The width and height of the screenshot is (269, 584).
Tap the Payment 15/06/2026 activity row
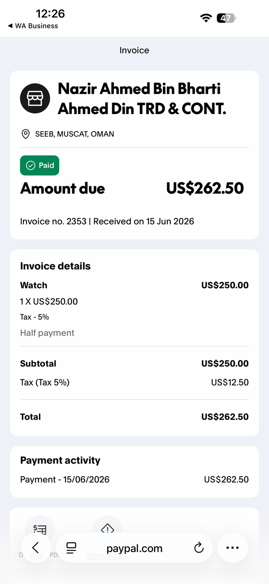[134, 479]
